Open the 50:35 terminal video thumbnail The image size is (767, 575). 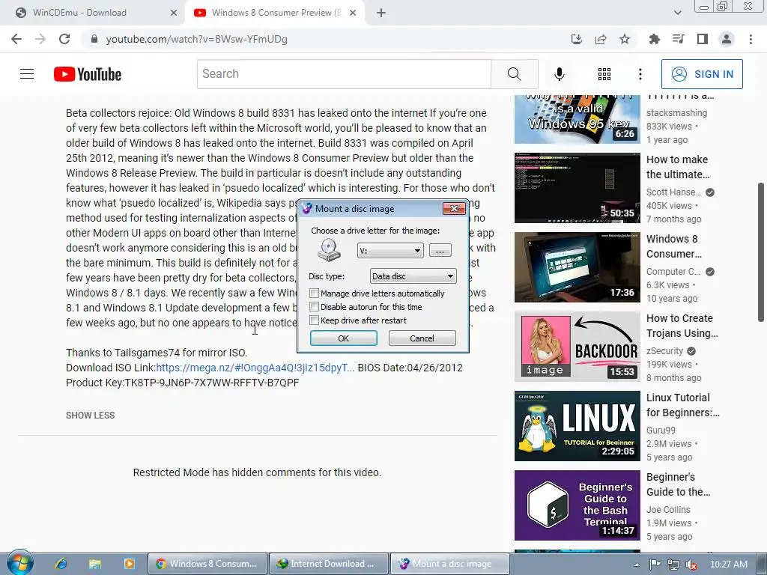click(x=577, y=188)
